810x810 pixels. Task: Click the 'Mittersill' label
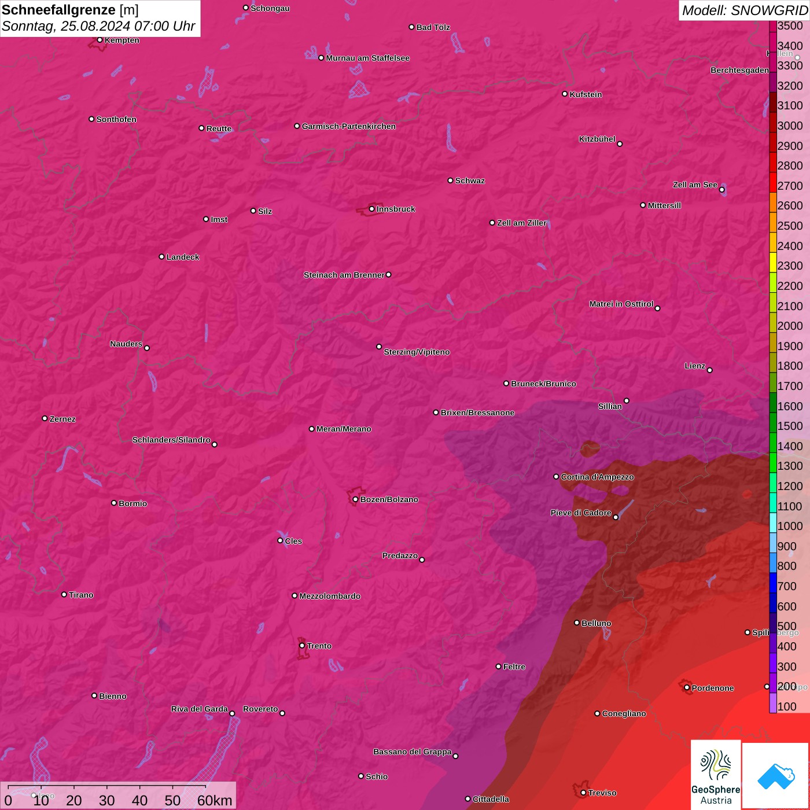coord(664,205)
